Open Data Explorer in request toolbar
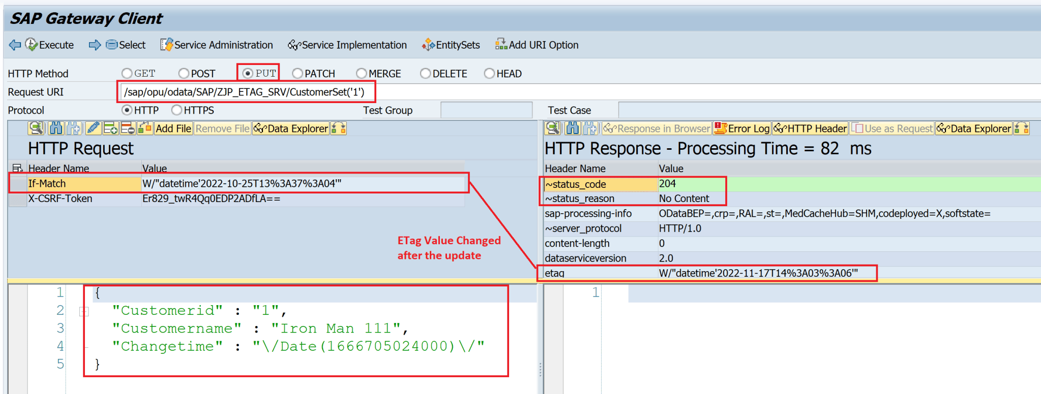 pyautogui.click(x=291, y=128)
